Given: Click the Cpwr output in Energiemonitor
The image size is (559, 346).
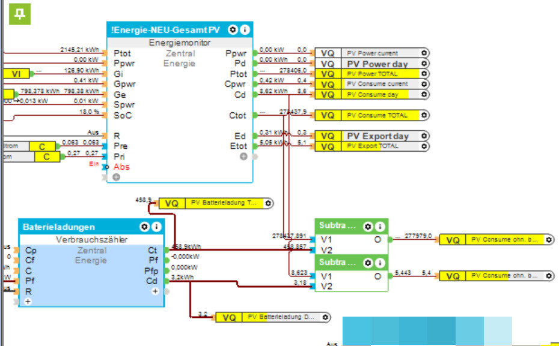Looking at the screenshot, I should [235, 85].
